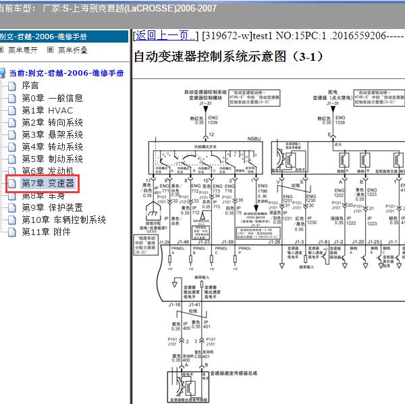The height and width of the screenshot is (404, 405).
Task: Click page icon beside 第5章 制动系统
Action: (x=12, y=159)
